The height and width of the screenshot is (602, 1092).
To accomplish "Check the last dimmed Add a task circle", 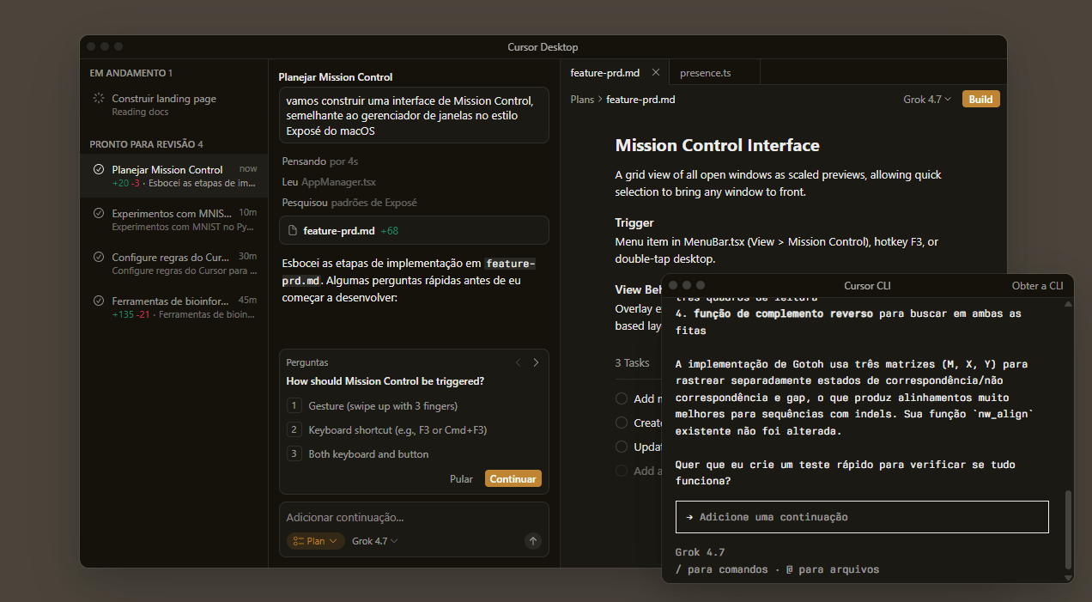I will pyautogui.click(x=622, y=471).
